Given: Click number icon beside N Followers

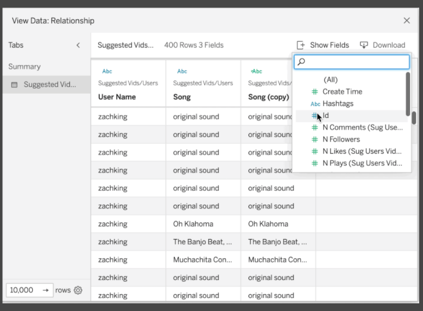Looking at the screenshot, I should point(315,139).
